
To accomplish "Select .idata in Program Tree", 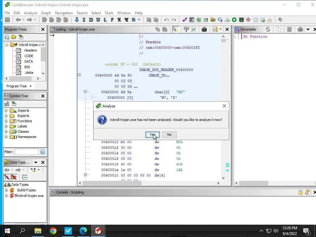I will coord(29,73).
